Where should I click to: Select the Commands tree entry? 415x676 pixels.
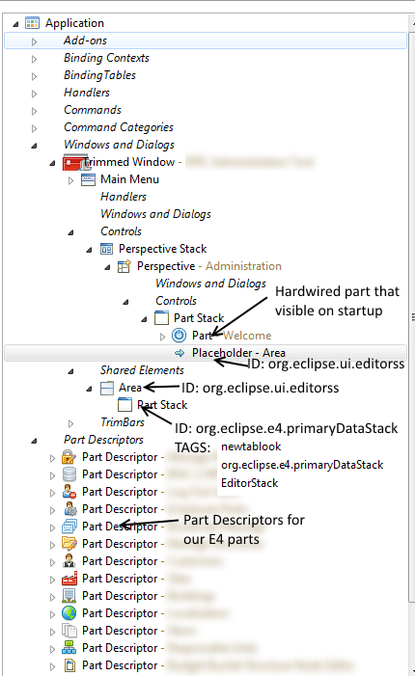pyautogui.click(x=93, y=110)
